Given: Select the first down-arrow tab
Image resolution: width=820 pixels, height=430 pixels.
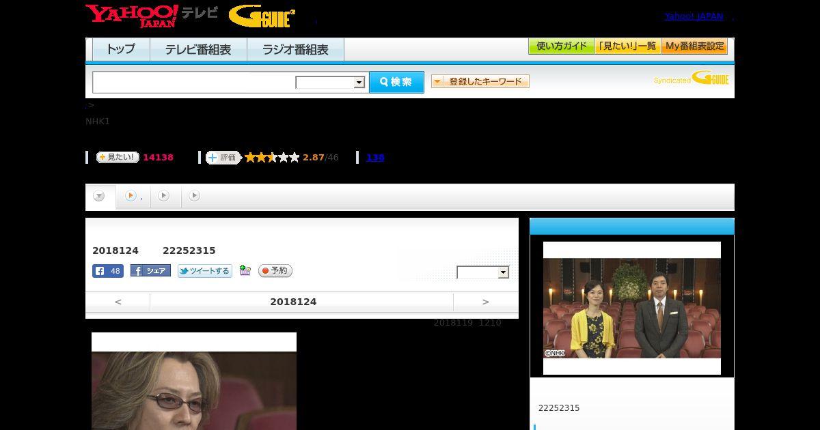Looking at the screenshot, I should (x=100, y=196).
